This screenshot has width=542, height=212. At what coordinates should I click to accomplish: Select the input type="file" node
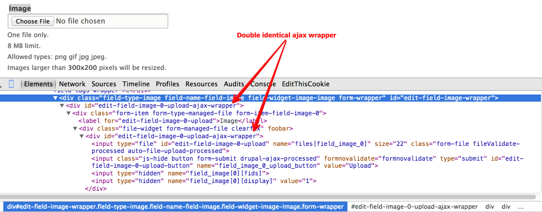pyautogui.click(x=306, y=147)
